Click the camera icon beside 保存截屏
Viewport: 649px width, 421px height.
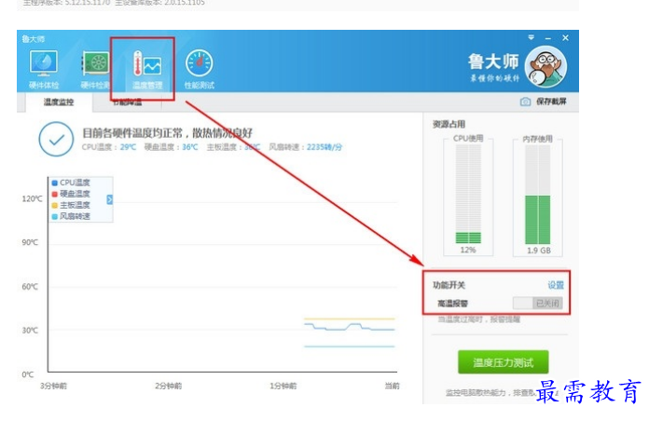click(525, 102)
